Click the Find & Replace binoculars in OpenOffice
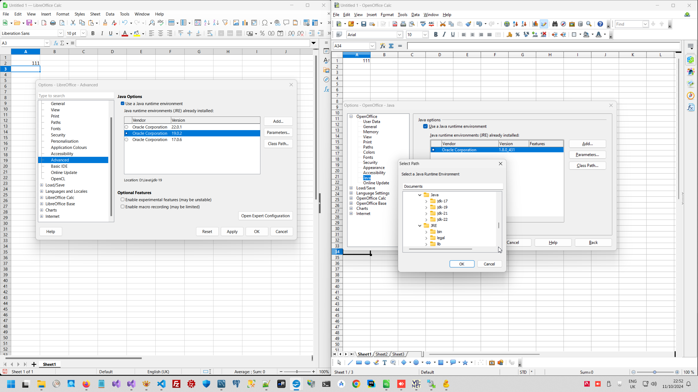The width and height of the screenshot is (698, 392). coord(555,24)
